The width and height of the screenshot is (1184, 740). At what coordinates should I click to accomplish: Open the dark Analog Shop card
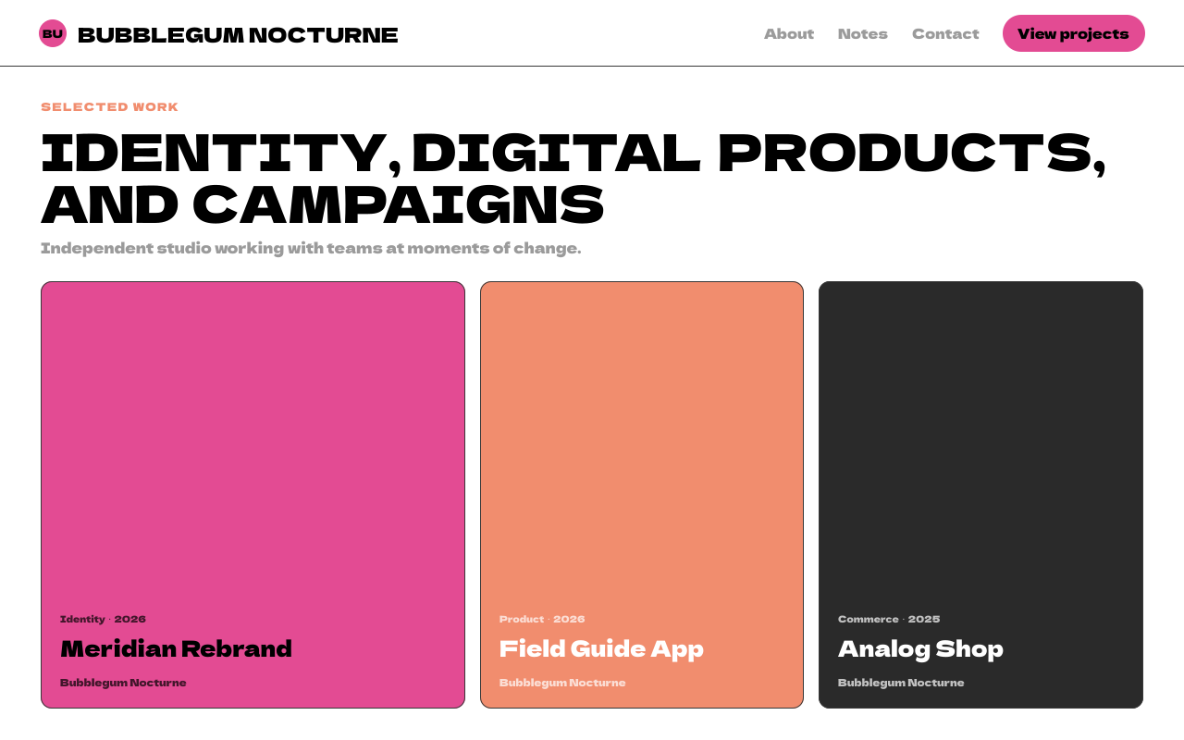[x=980, y=495]
